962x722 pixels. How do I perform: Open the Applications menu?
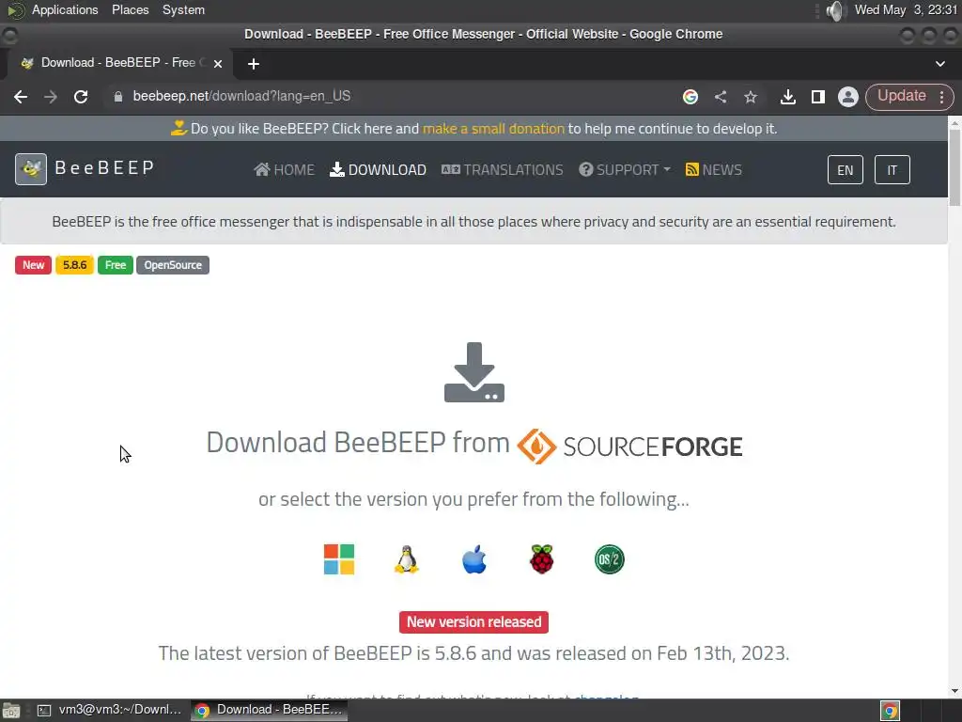click(65, 9)
